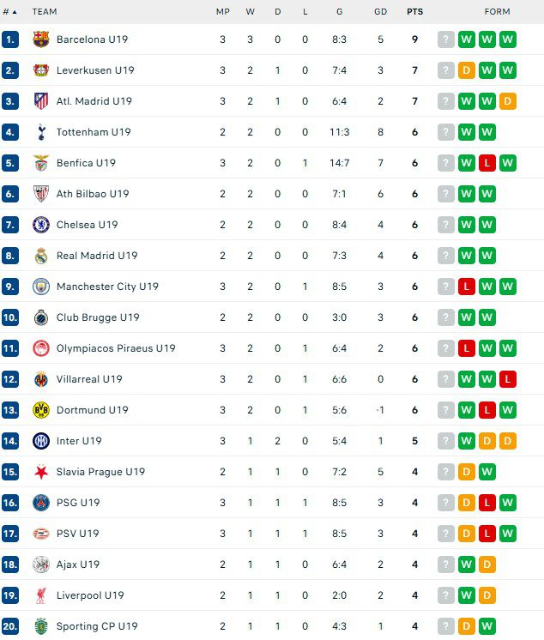Screen dimensions: 544x640
Task: Click the Chelsea U19 badge
Action: 41,225
